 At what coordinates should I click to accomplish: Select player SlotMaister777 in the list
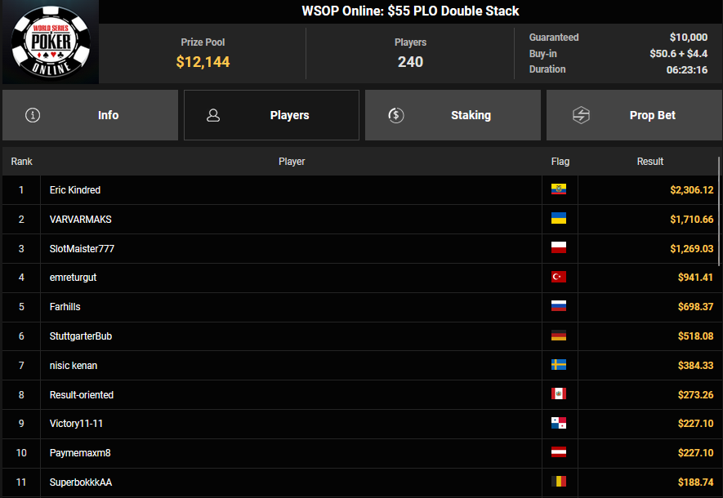[82, 248]
